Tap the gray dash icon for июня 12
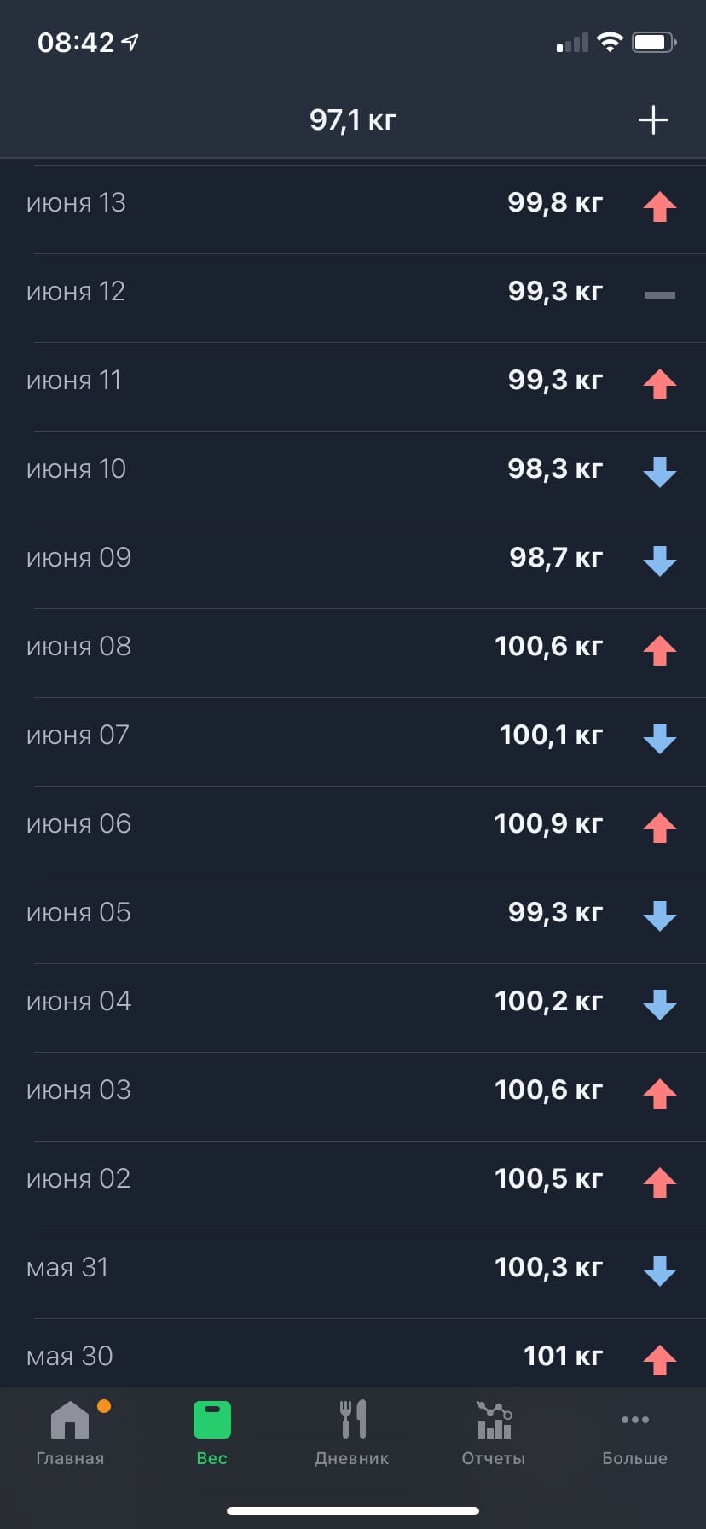 [659, 295]
